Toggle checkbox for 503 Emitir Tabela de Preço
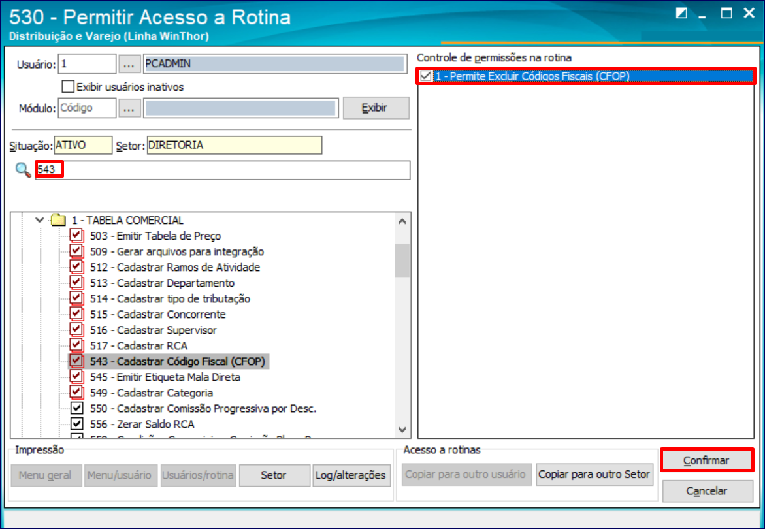 [76, 236]
